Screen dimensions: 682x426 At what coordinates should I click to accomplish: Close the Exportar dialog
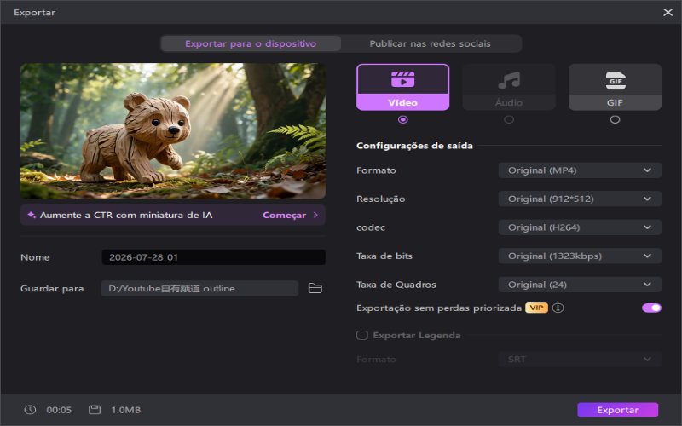(668, 12)
